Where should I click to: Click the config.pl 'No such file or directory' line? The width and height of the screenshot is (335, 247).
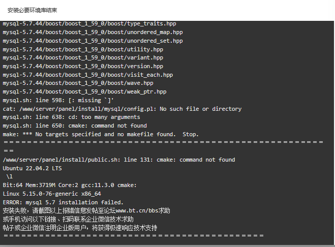pos(122,109)
